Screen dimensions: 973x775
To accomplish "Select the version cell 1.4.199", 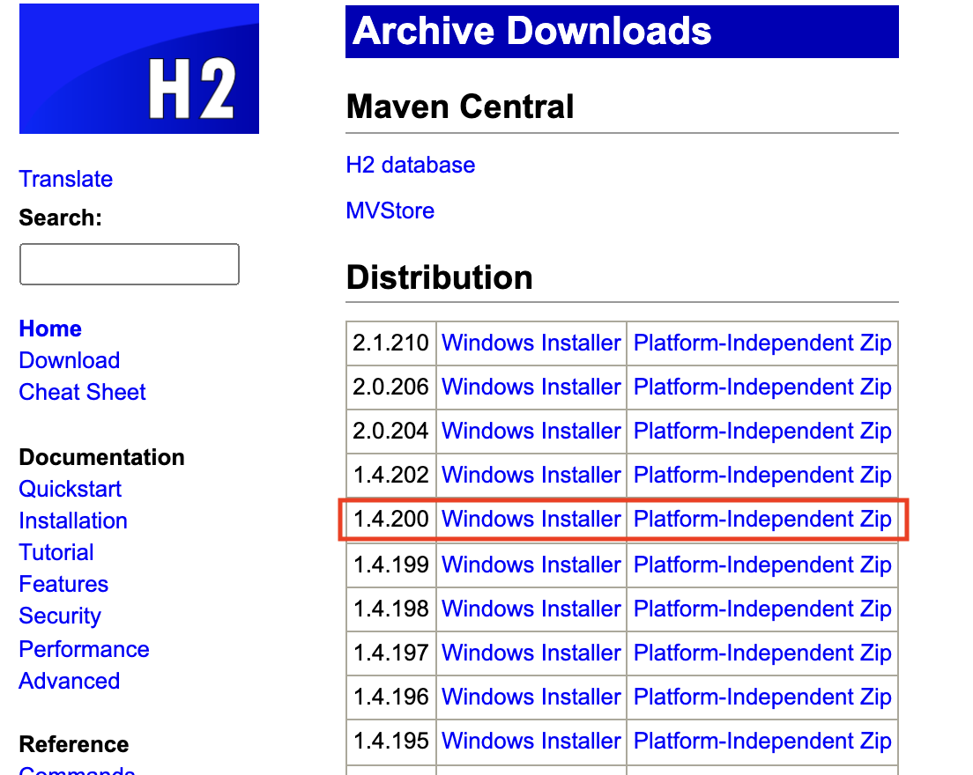I will 391,565.
